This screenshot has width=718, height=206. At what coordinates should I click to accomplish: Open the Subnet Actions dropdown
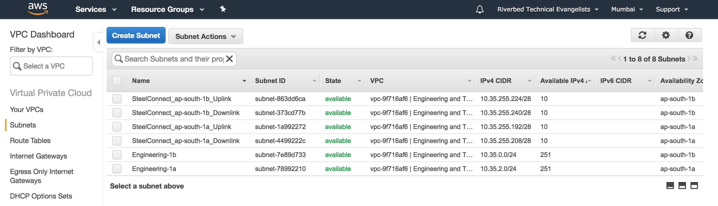(x=205, y=36)
